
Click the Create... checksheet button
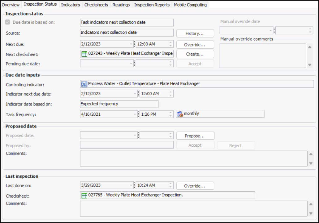click(x=195, y=54)
